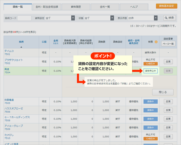This screenshot has height=145, width=181.
Task: Click 変更 button for プラザクリエイト row
Action: (x=168, y=61)
